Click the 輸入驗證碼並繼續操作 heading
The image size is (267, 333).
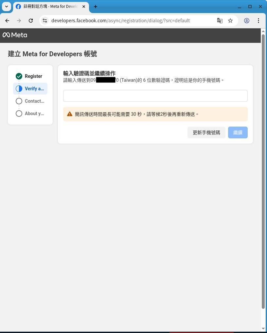[x=89, y=74]
